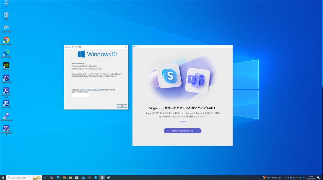Open Google Chrome from the taskbar
Screen dimensions: 323x180
64,177
